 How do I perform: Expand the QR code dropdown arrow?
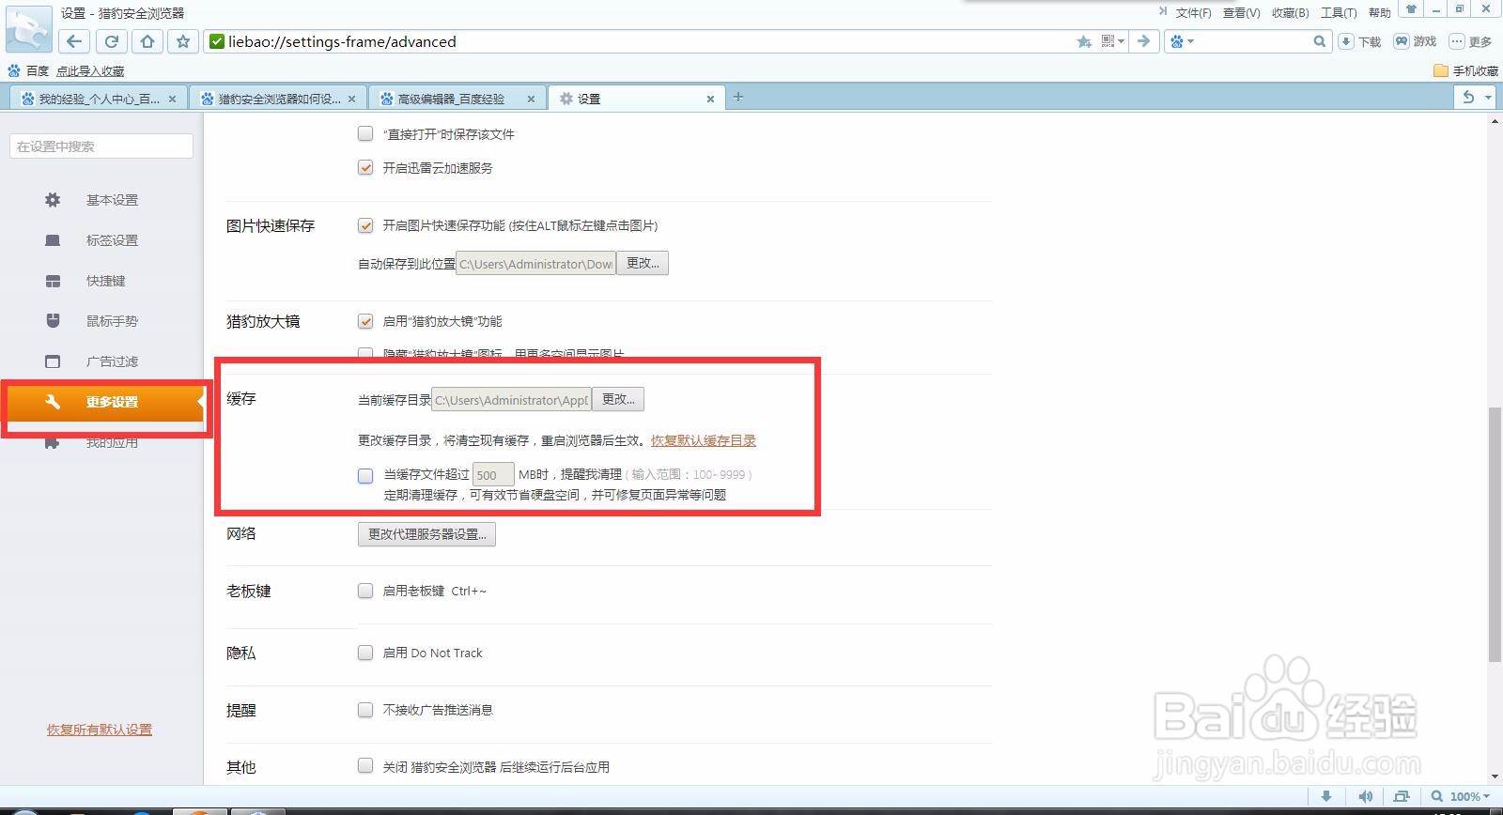[x=1121, y=41]
